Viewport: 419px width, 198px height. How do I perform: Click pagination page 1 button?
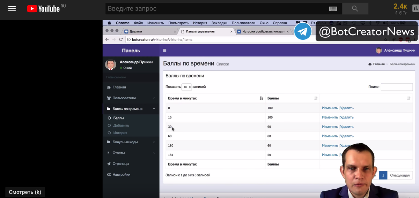[383, 175]
